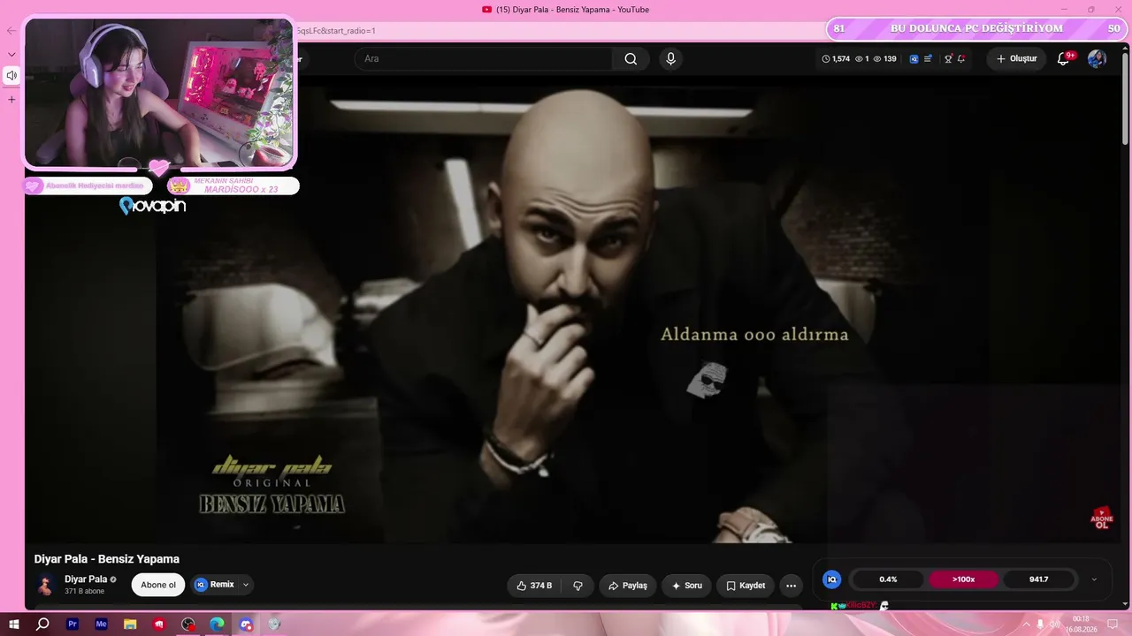Add a new tab with the sidebar plus icon
This screenshot has width=1132, height=636.
11,100
